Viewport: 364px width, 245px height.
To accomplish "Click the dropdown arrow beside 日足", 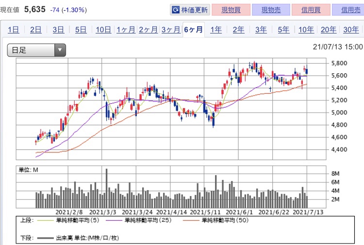I will click(60, 50).
